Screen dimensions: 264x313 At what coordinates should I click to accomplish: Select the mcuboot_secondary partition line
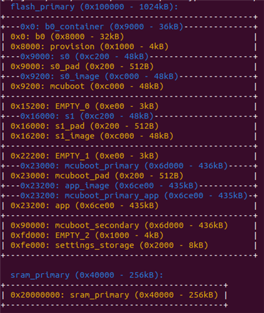tap(119, 226)
